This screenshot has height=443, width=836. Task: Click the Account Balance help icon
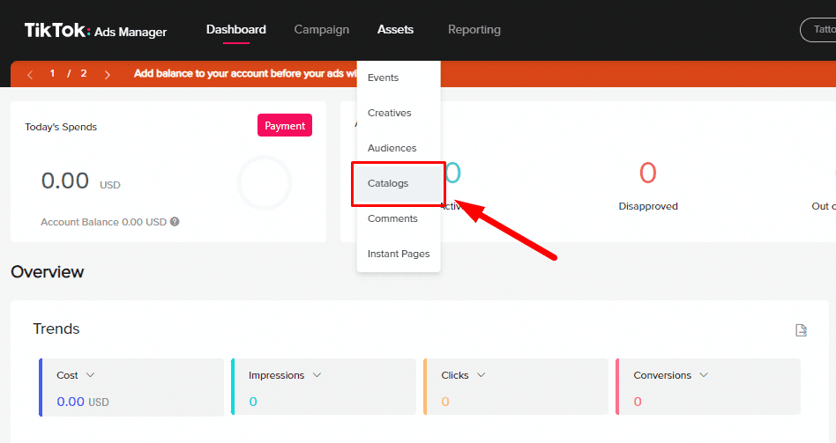175,222
